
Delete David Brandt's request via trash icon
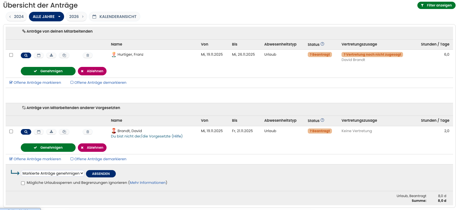(88, 132)
